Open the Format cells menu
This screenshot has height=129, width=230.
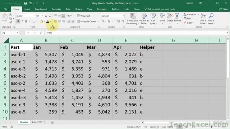coord(178,18)
